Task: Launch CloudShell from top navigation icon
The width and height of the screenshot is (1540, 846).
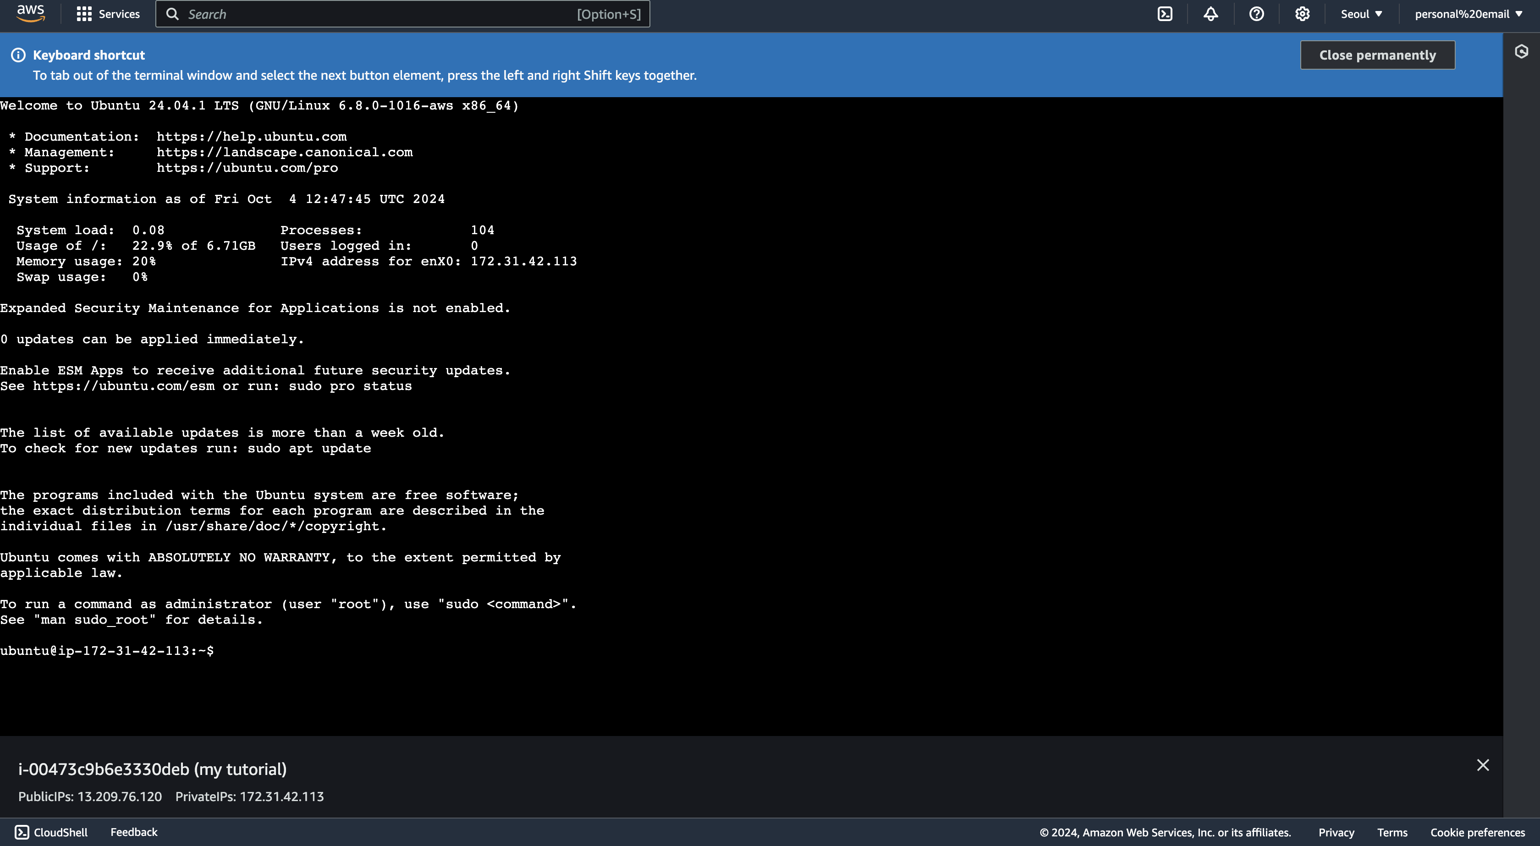Action: coord(1165,14)
